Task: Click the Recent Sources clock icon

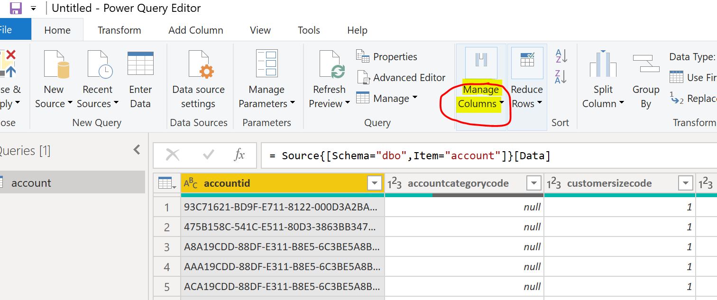Action: click(100, 64)
